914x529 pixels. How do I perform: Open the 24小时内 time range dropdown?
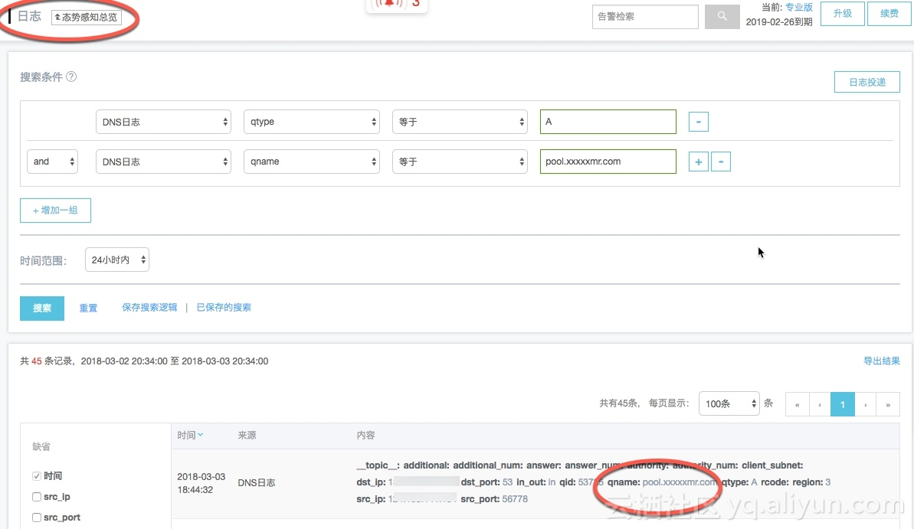pos(117,260)
